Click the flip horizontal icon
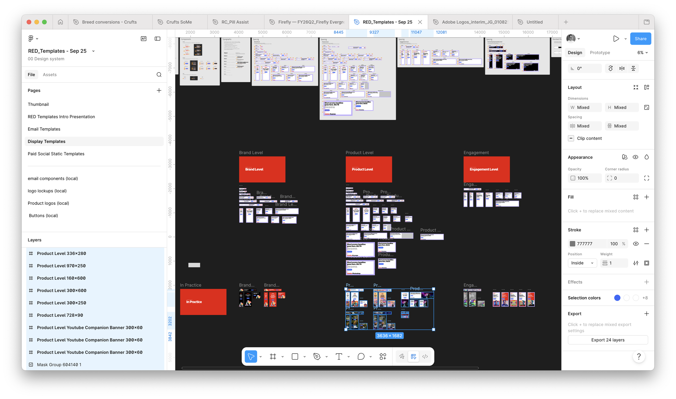The image size is (676, 399). tap(622, 68)
